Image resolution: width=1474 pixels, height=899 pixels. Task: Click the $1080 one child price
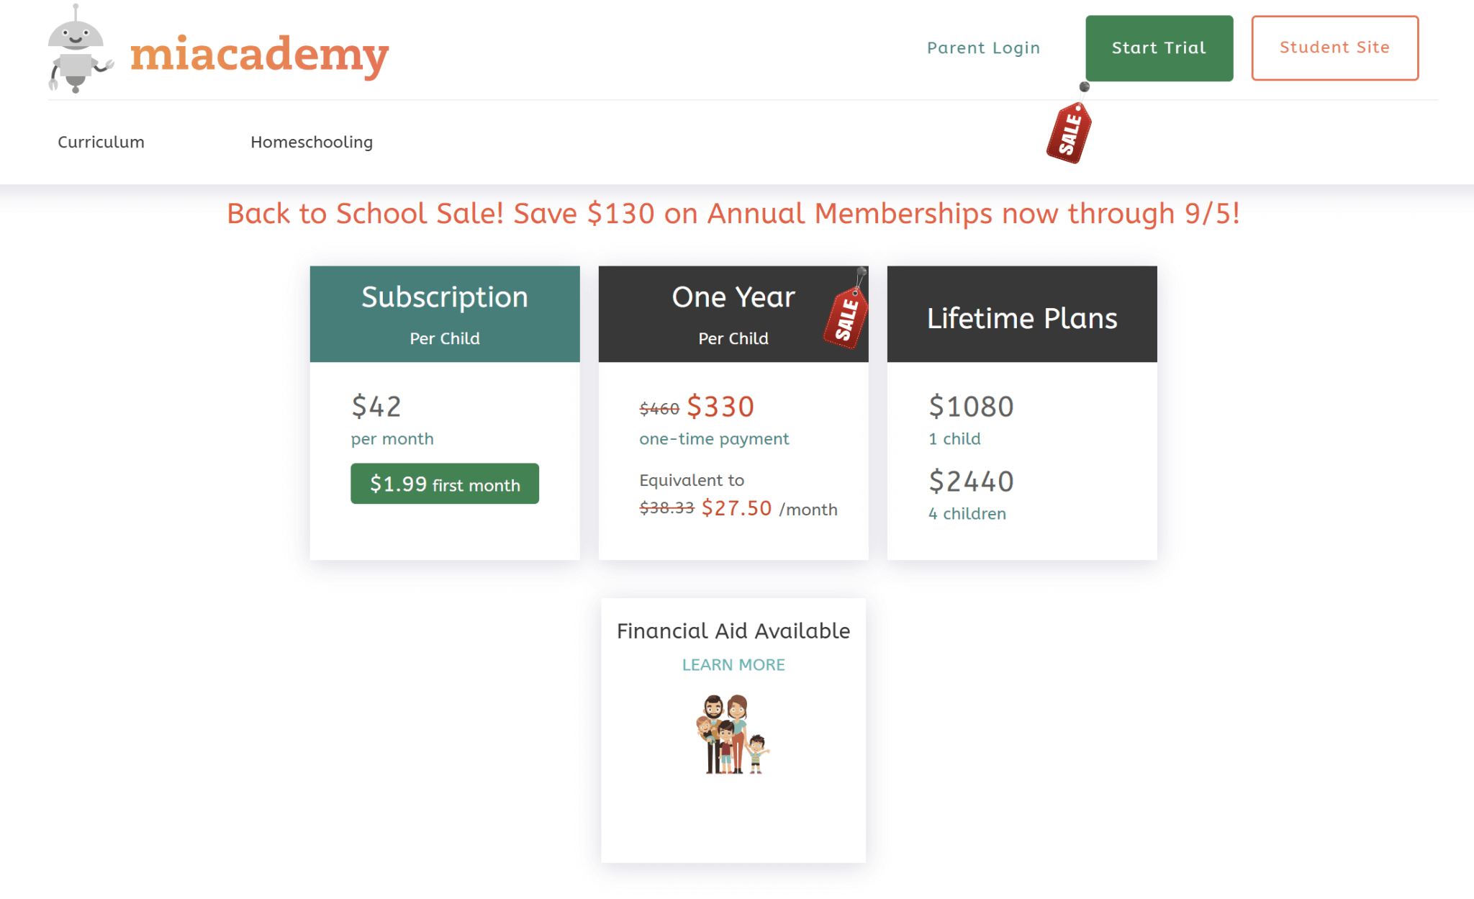(971, 406)
